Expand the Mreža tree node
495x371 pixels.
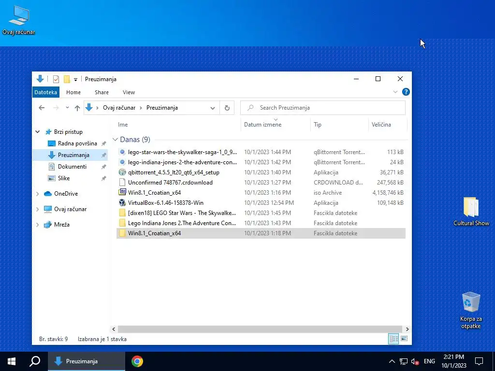click(x=38, y=225)
